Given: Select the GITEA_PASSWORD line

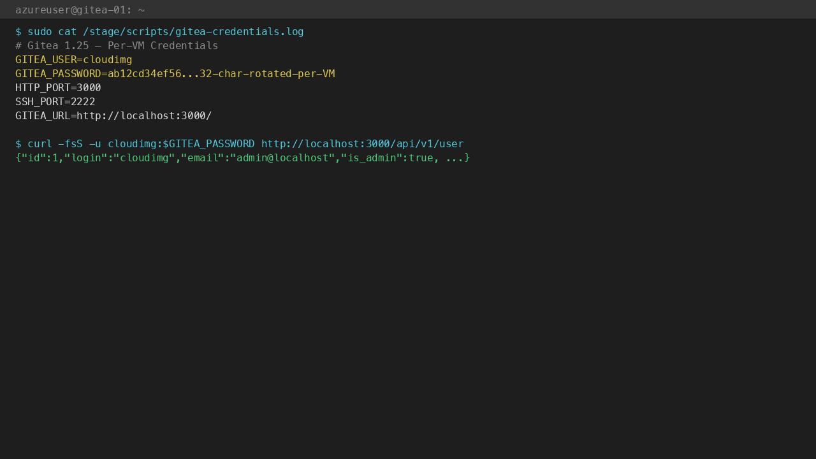Looking at the screenshot, I should 175,74.
